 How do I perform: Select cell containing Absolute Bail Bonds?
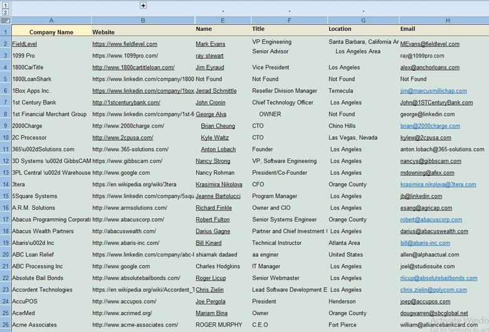coord(51,278)
